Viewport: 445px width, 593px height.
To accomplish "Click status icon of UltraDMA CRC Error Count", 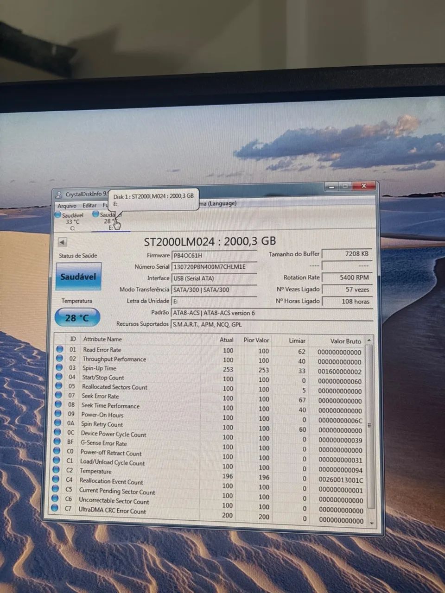I will (x=55, y=508).
